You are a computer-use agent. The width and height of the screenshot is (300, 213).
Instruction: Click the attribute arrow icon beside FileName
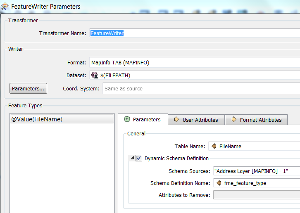214,146
